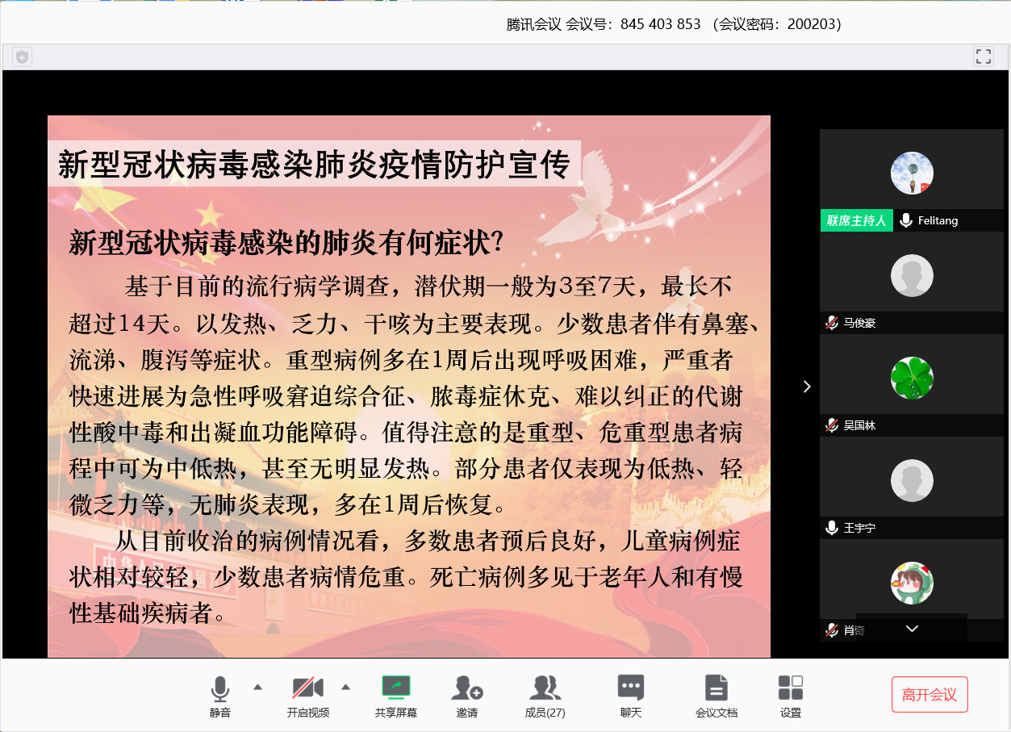
Task: Open 成员(27) members list
Action: tap(545, 688)
